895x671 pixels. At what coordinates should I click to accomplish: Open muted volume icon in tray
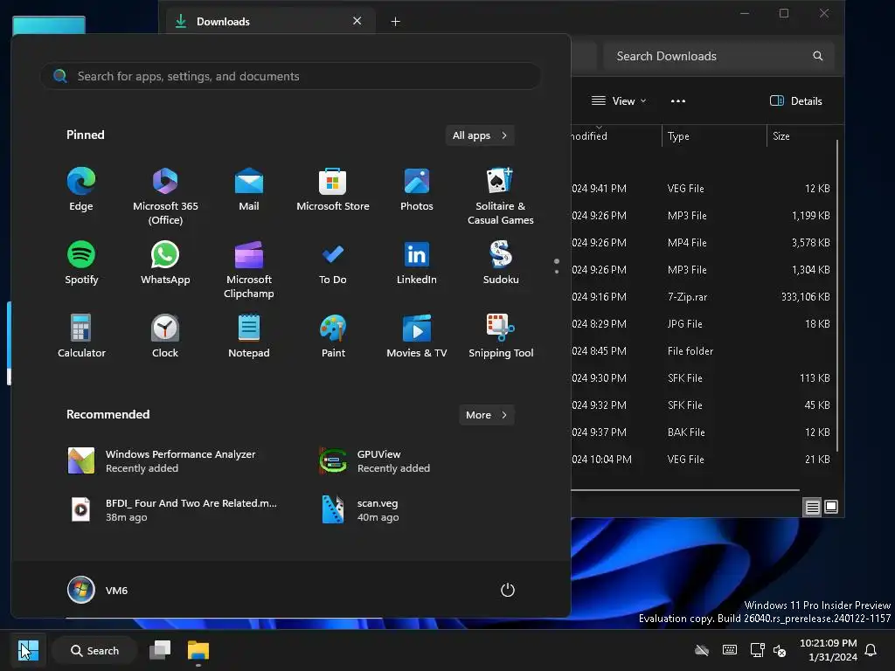pos(779,650)
